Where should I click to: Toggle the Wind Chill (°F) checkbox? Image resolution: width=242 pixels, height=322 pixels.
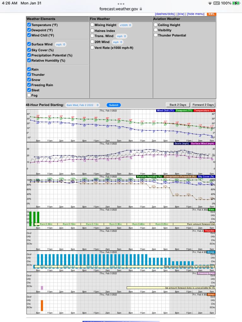(x=29, y=35)
